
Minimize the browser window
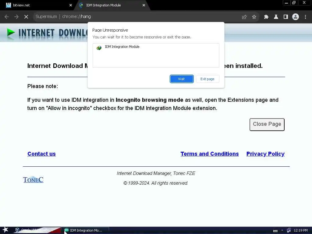[x=286, y=3]
